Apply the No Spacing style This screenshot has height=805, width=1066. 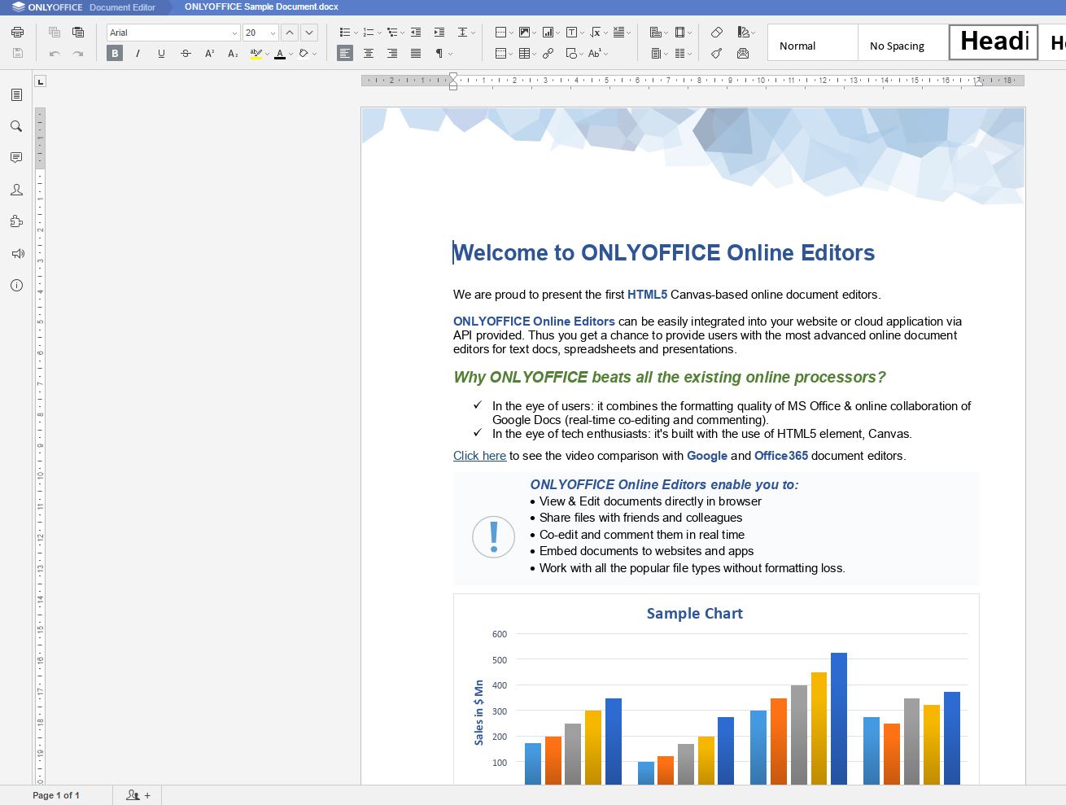coord(902,42)
